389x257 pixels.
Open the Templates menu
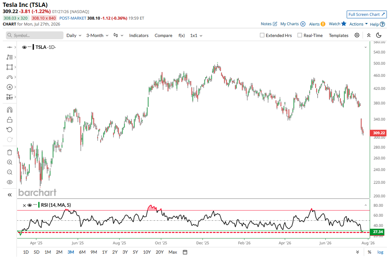(x=338, y=35)
